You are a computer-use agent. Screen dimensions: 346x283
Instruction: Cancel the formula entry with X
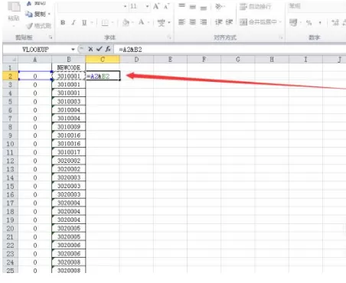(x=90, y=49)
